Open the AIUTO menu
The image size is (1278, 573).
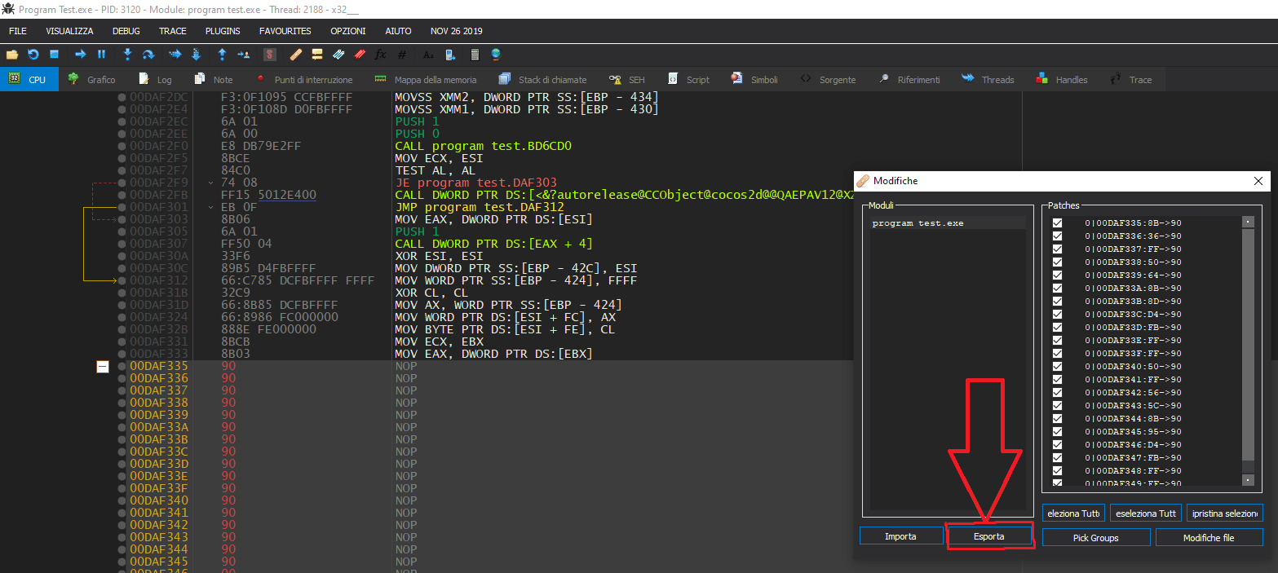tap(398, 31)
